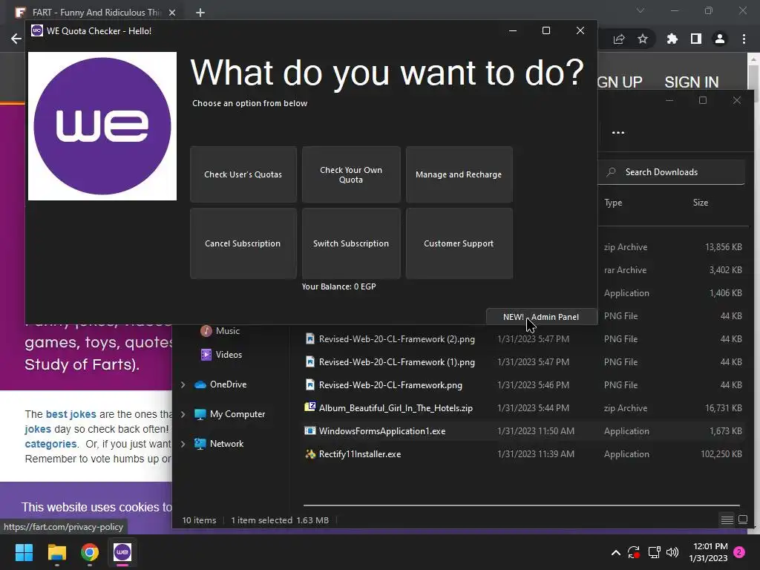Contact Customer Support

click(x=459, y=243)
